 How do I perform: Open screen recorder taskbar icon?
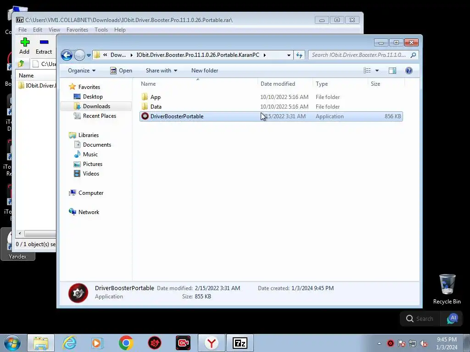pyautogui.click(x=183, y=343)
